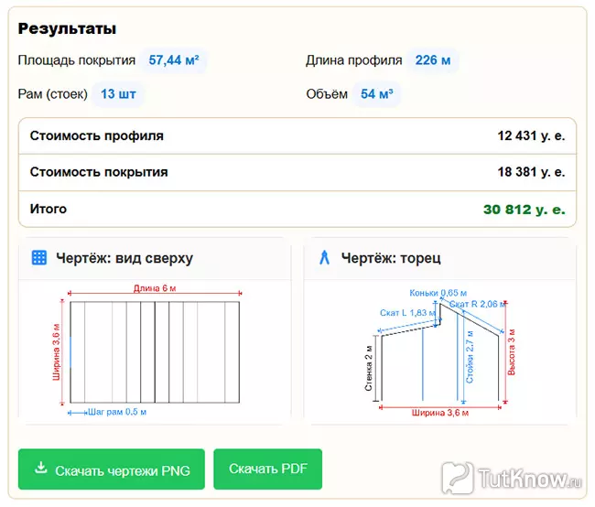Image resolution: width=595 pixels, height=507 pixels.
Task: Click the Площадь покрытия label
Action: tap(77, 60)
